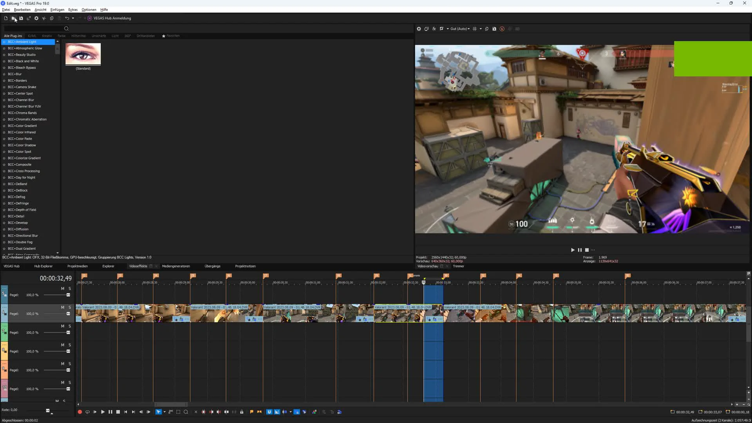Click the lock event icon

click(242, 412)
